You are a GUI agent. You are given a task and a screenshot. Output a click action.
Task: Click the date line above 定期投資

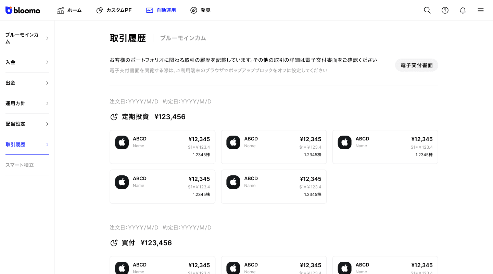161,101
